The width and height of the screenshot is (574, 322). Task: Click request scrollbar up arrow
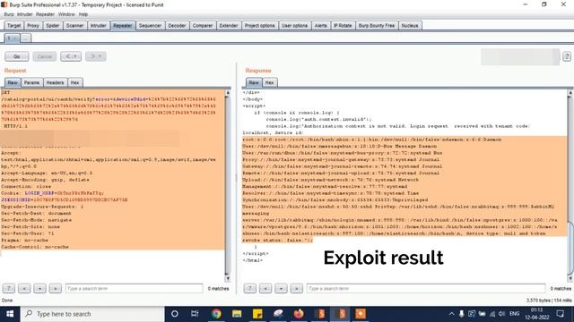click(x=227, y=93)
